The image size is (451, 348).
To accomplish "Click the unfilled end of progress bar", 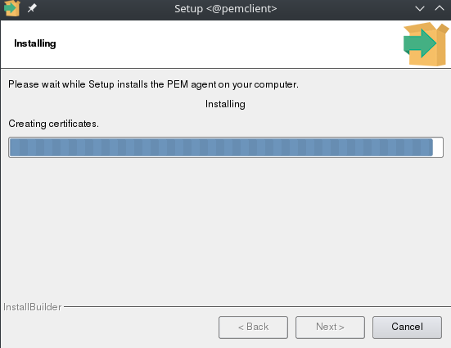I will click(x=438, y=147).
